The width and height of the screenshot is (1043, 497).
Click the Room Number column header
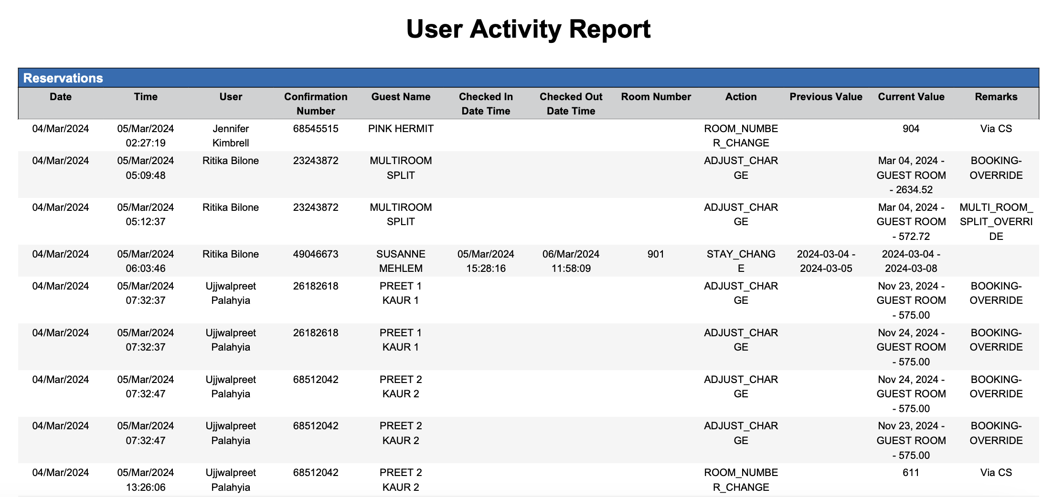[x=656, y=97]
